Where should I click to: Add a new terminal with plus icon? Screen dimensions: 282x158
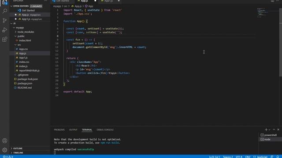point(266,129)
